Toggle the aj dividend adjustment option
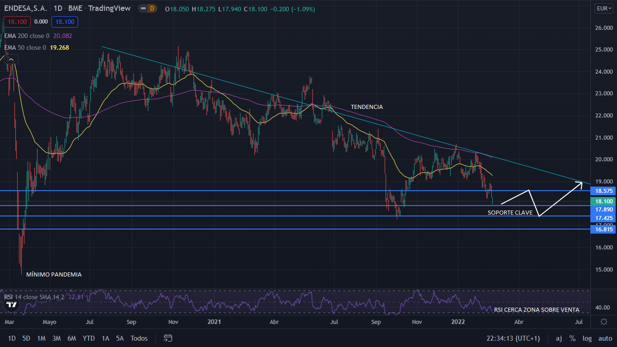This screenshot has width=617, height=347. [559, 338]
